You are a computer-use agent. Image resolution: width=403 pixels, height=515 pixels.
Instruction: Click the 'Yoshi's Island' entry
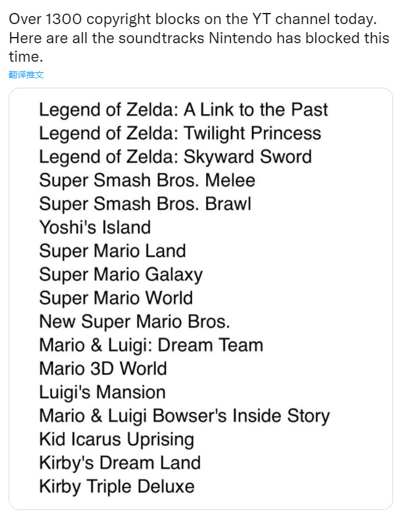tap(94, 227)
